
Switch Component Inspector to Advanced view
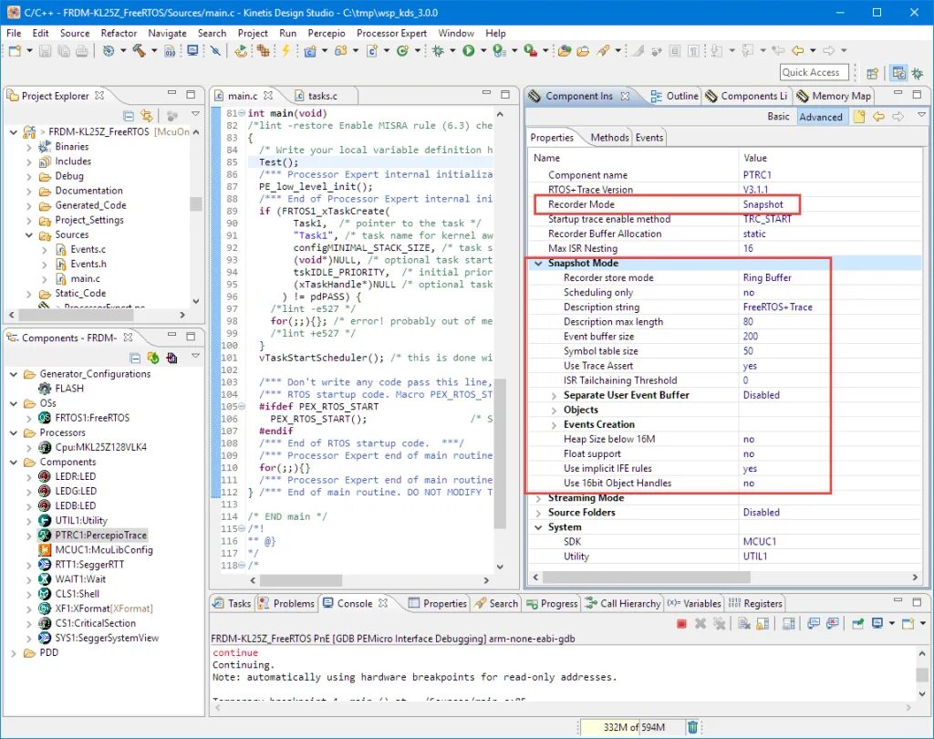pos(821,117)
